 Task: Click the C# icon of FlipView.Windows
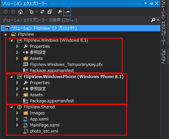[x=19, y=40]
